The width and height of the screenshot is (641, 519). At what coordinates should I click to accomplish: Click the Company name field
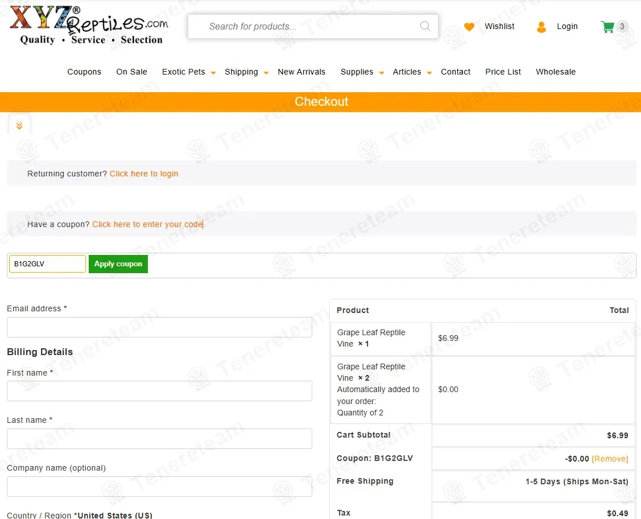159,487
